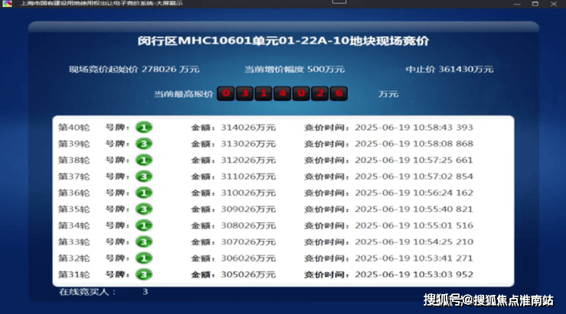The width and height of the screenshot is (566, 314).
Task: Click bid time 2025-06-19 10:53:03 952
Action: [414, 275]
